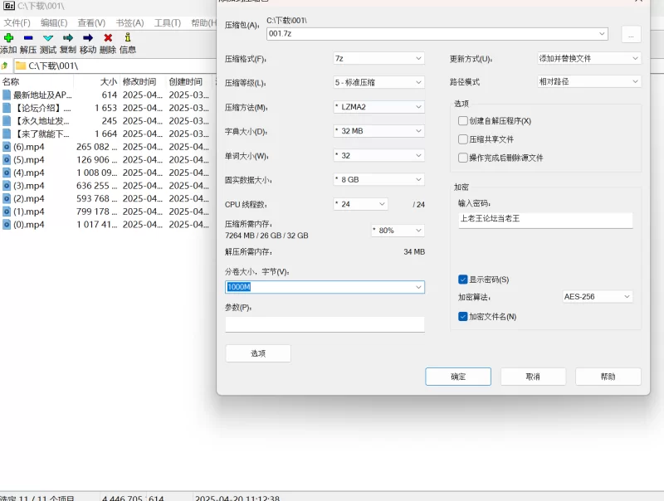Open the memory usage dropdown showing 80%

pos(398,231)
